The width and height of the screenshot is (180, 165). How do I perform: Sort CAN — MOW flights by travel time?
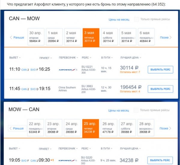107,58
